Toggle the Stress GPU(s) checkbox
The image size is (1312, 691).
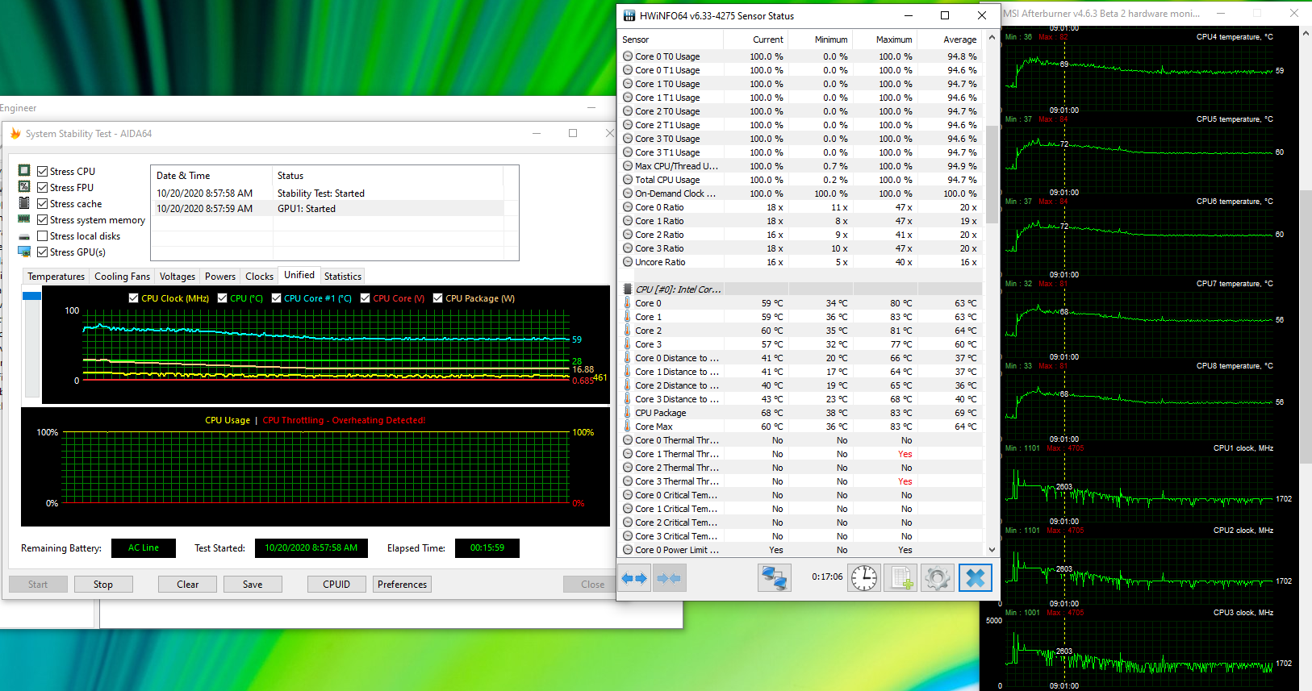point(43,252)
